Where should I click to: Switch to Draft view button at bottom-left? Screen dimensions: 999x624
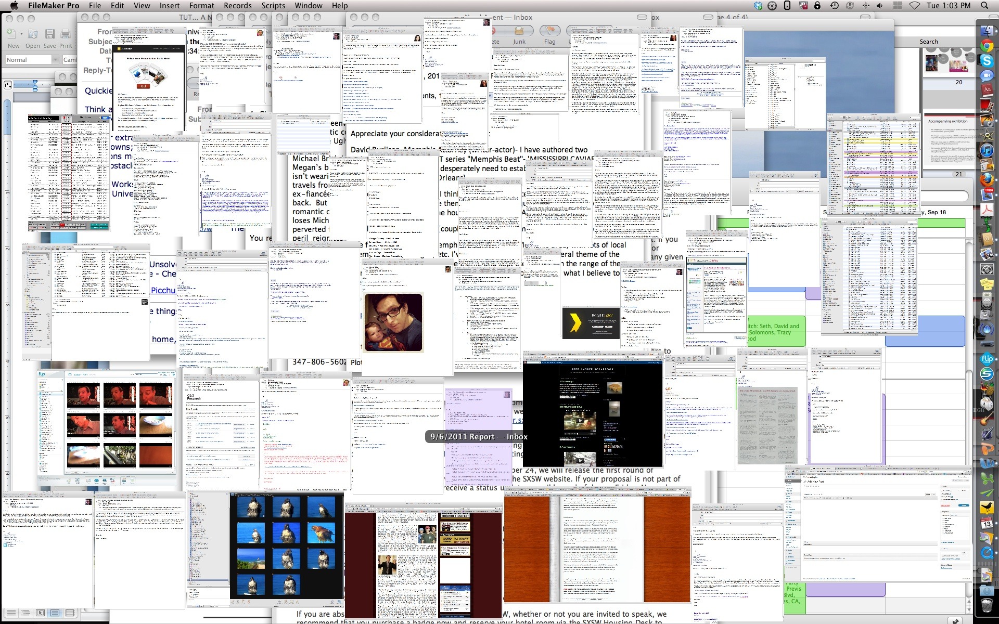[x=10, y=613]
